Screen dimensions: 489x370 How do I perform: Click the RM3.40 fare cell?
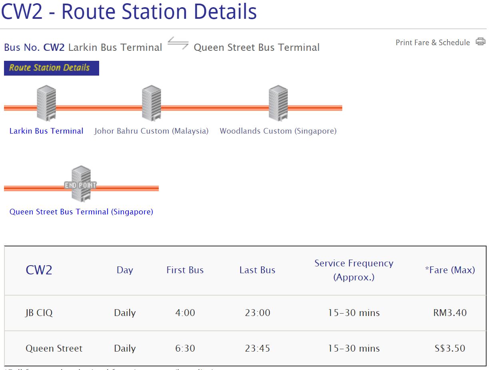click(x=450, y=313)
